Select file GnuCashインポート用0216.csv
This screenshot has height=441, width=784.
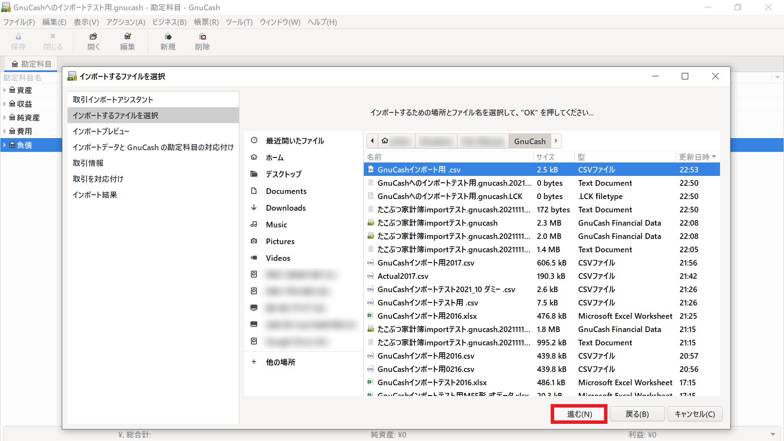coord(542,369)
